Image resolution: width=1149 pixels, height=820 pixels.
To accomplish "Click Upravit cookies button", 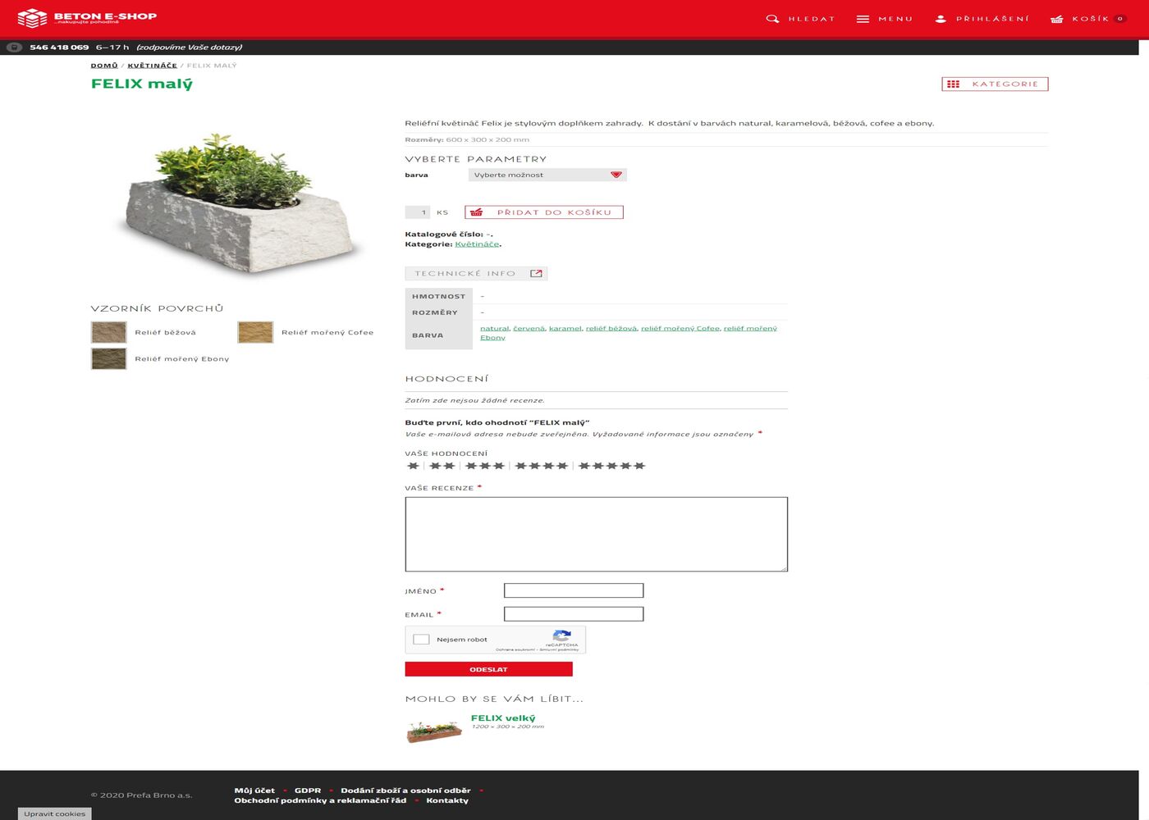I will click(54, 813).
